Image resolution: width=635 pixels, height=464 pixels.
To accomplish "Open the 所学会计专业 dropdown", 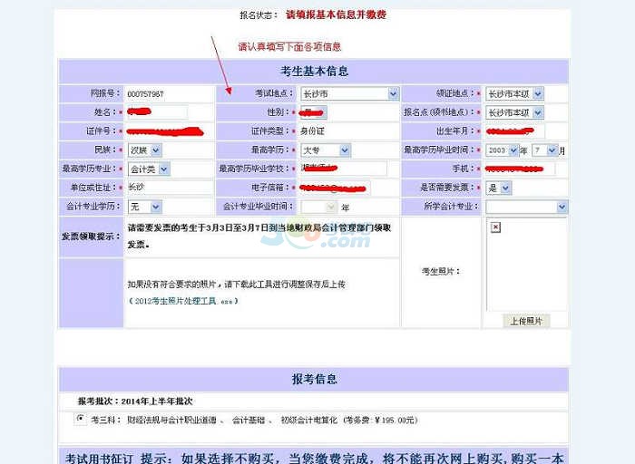I will (525, 207).
